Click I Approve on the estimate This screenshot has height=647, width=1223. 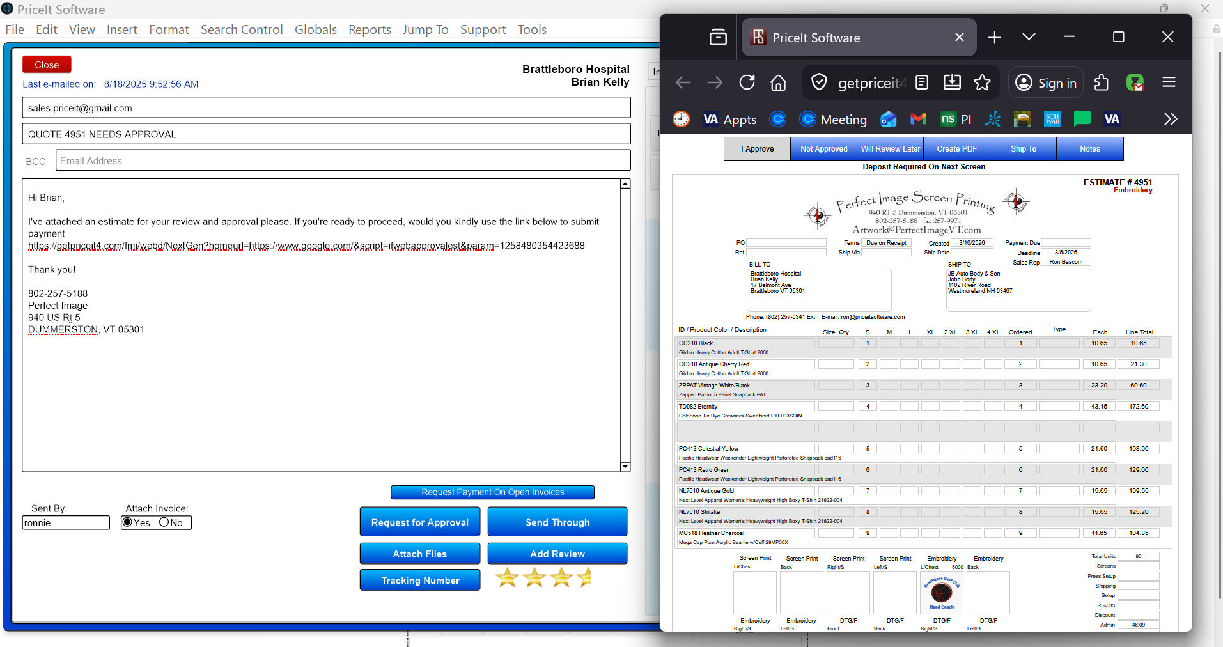click(757, 149)
